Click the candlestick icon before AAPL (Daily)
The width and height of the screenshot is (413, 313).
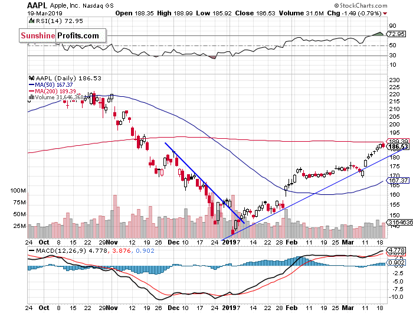point(31,78)
